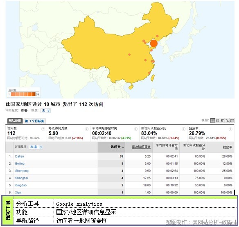Viewport: 239px width, 227px height.
Task: Click the sort arrow in 访问数 column header
Action: coord(123,147)
